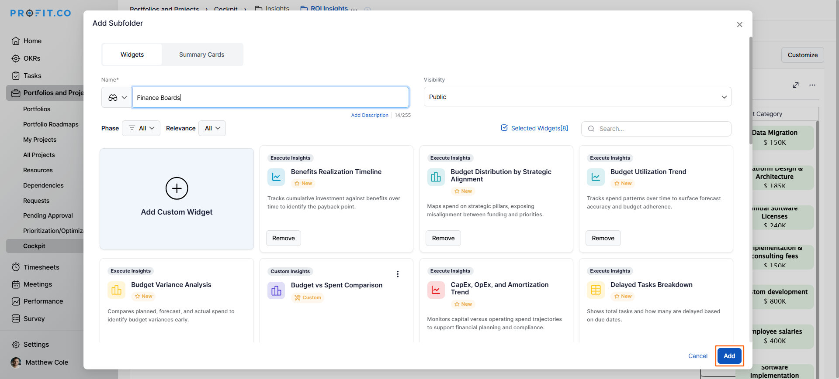
Task: Click the plus icon for Add Custom Widget
Action: point(177,188)
